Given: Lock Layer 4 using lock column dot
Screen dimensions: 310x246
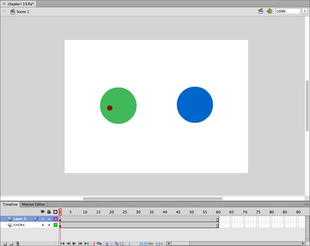Looking at the screenshot, I should (x=49, y=219).
